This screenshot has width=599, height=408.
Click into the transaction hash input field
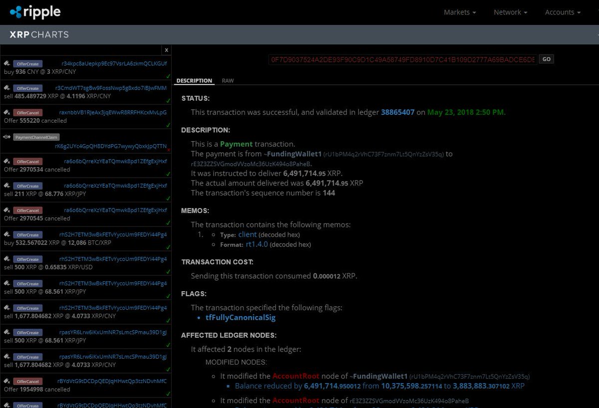coord(403,59)
